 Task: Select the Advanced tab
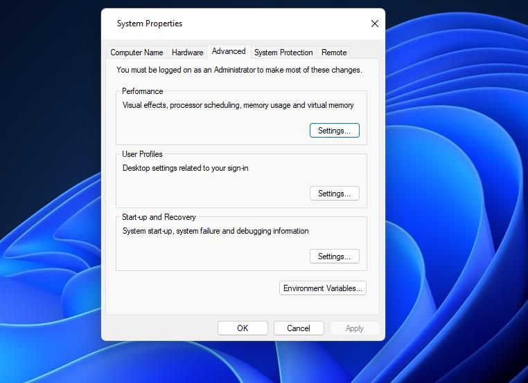(229, 51)
